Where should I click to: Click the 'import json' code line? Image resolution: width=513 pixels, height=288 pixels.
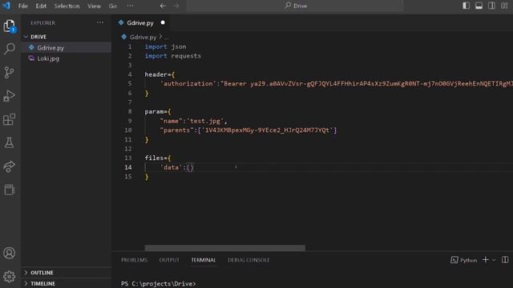(165, 46)
